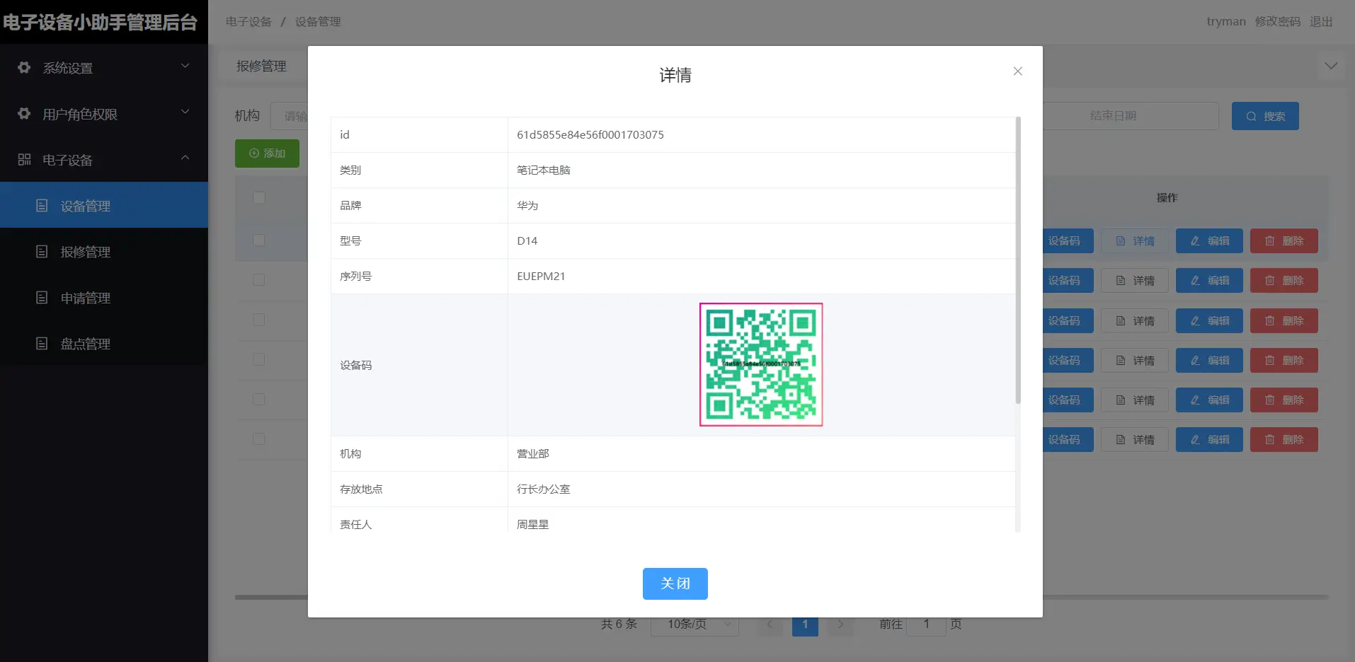Click 详情 button in the first row

(x=1135, y=241)
